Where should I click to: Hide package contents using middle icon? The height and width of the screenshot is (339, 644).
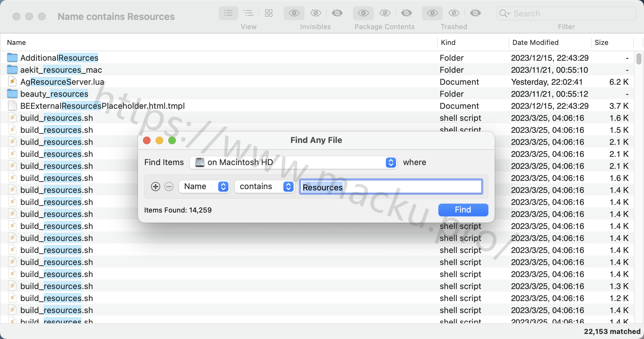point(385,13)
